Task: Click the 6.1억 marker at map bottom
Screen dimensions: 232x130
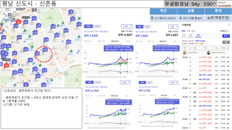Action: pos(43,85)
